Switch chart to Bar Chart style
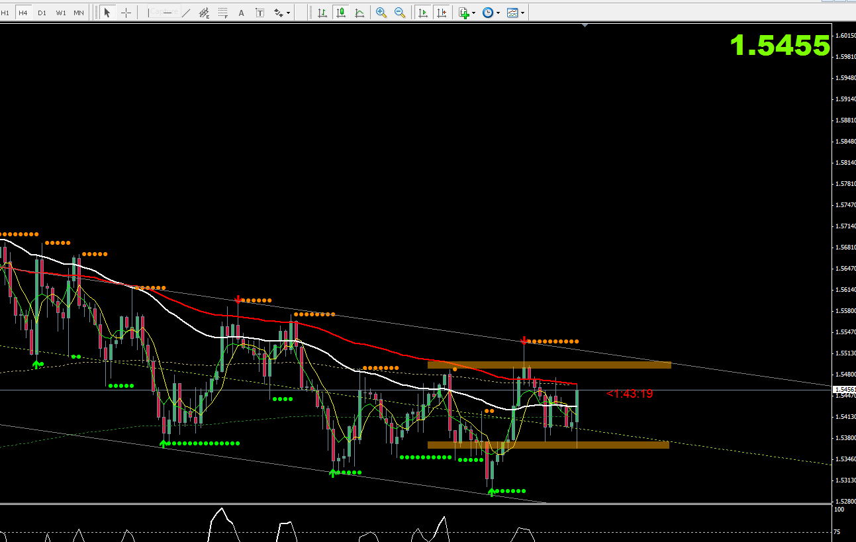The height and width of the screenshot is (542, 856). coord(322,13)
